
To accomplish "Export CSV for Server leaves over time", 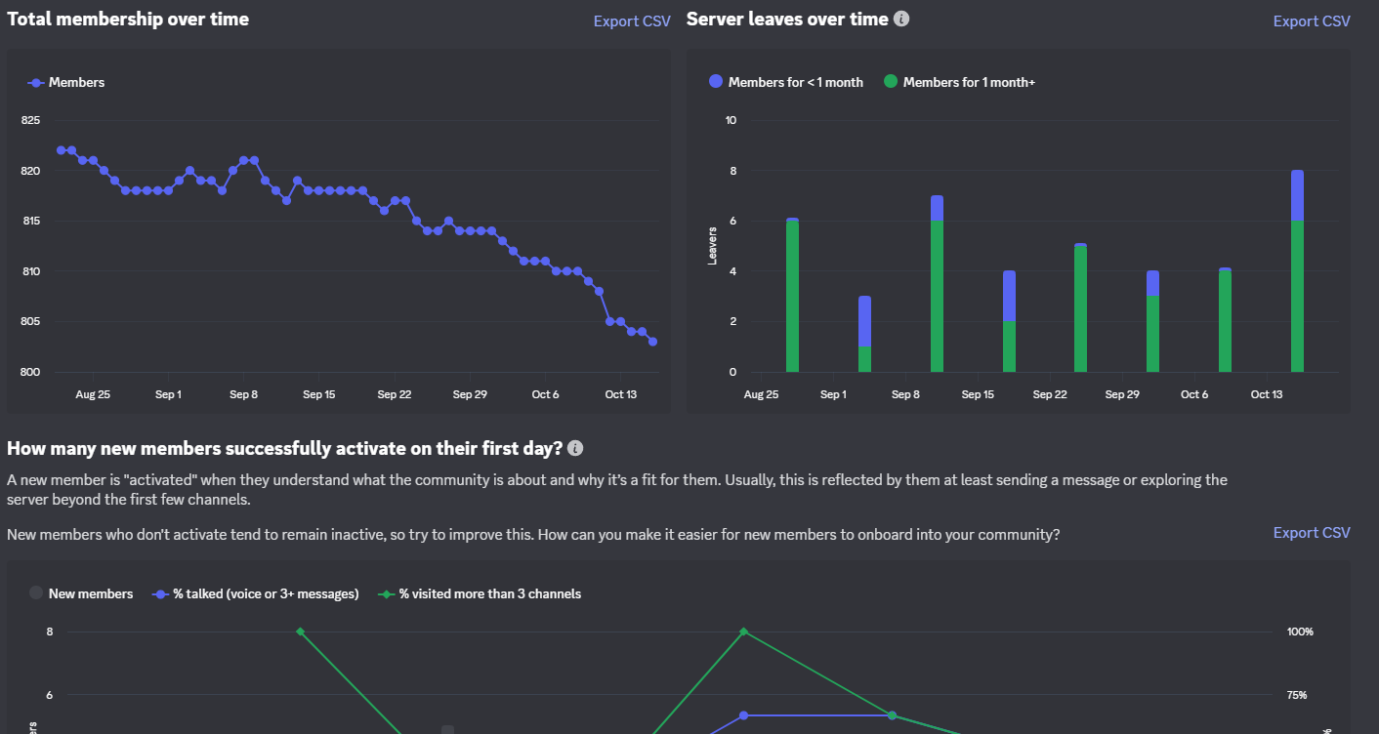I will 1312,21.
